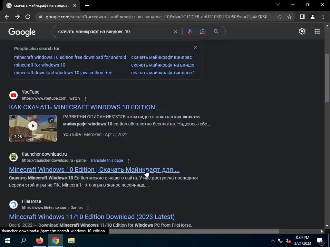Screen dimensions: 330x247
Task: Open Firefox from the taskbar
Action: 39,241
